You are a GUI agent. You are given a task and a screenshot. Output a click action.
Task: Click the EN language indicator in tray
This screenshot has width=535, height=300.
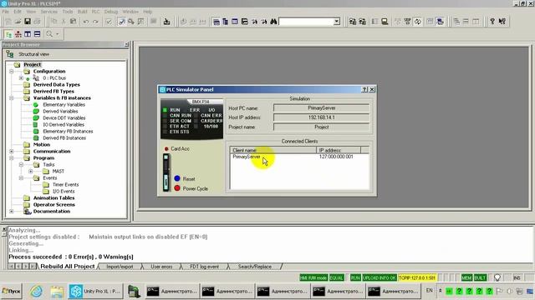(x=429, y=291)
